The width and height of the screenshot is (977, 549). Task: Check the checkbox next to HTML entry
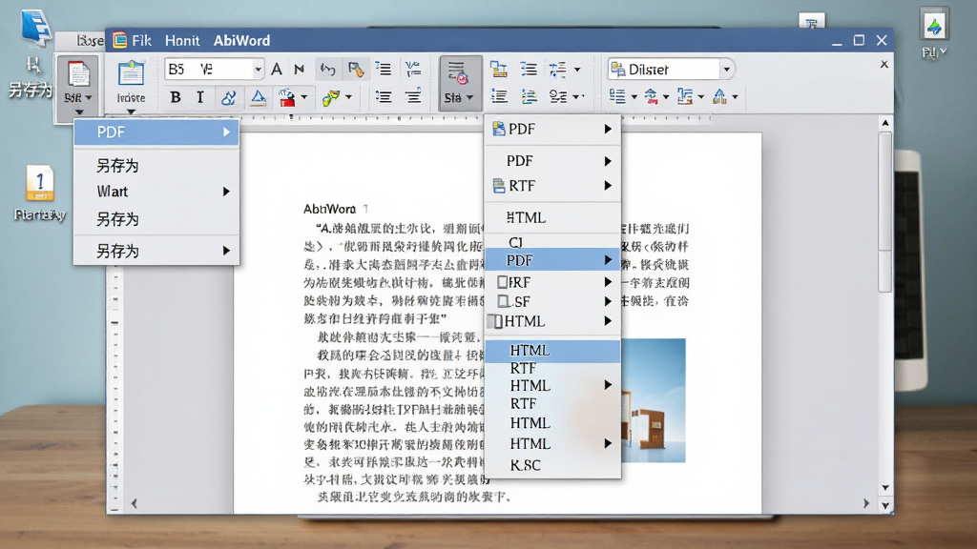pos(495,321)
